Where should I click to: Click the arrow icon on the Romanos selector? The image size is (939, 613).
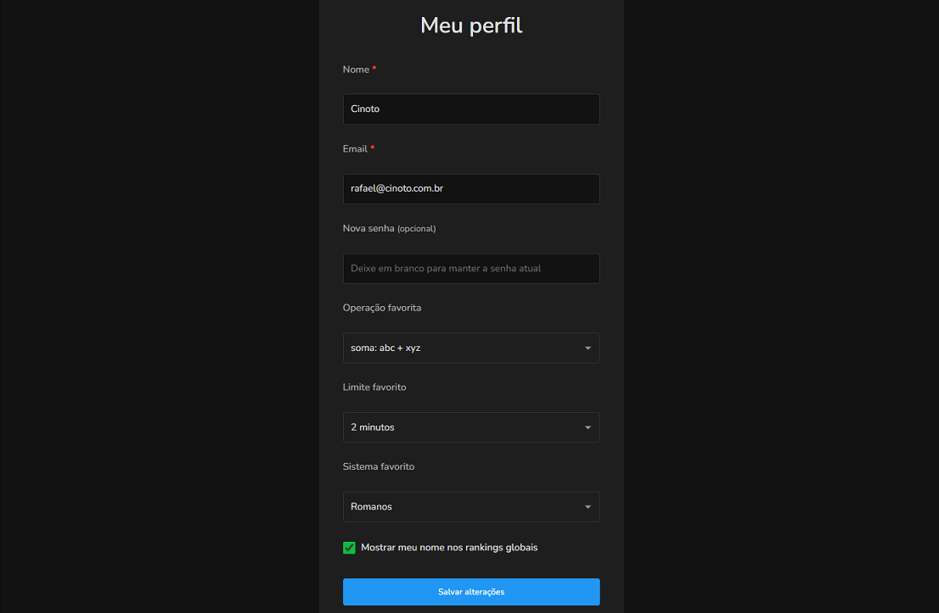coord(588,506)
